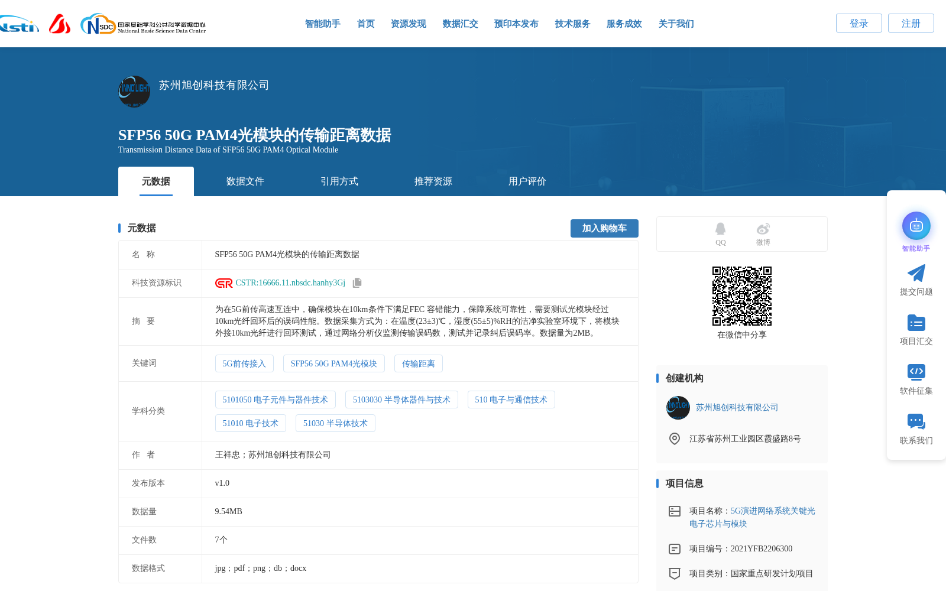The height and width of the screenshot is (591, 946).
Task: Open 服务成效 menu item
Action: pyautogui.click(x=624, y=24)
